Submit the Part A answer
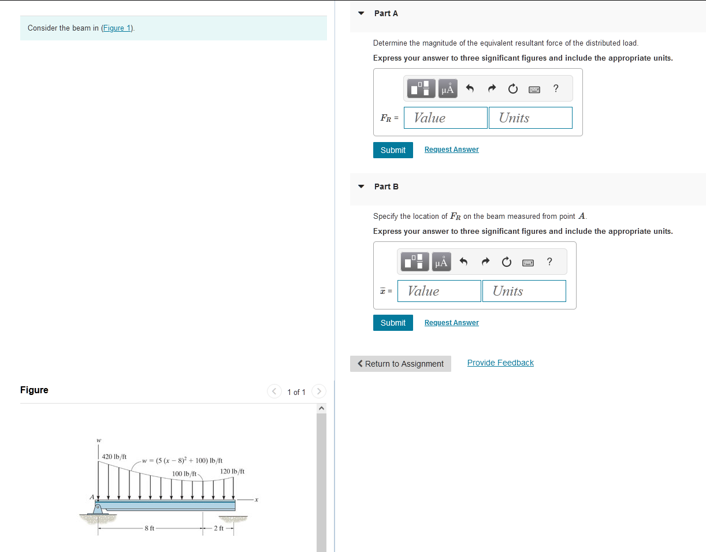This screenshot has height=552, width=706. point(393,150)
